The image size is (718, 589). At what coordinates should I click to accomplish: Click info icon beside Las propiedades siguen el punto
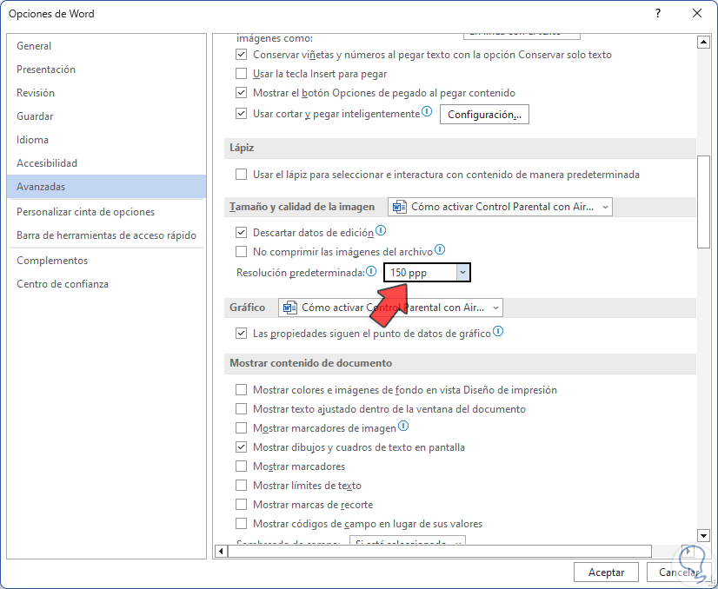[x=498, y=331]
